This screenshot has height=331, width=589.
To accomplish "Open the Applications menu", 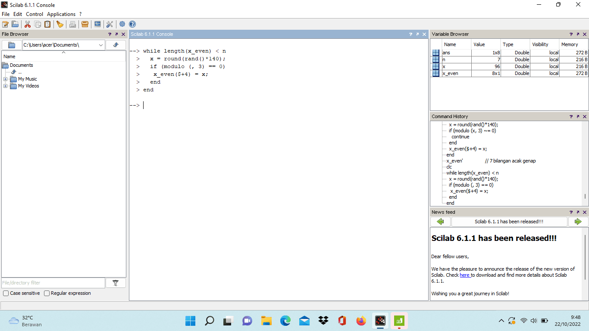I will click(61, 14).
